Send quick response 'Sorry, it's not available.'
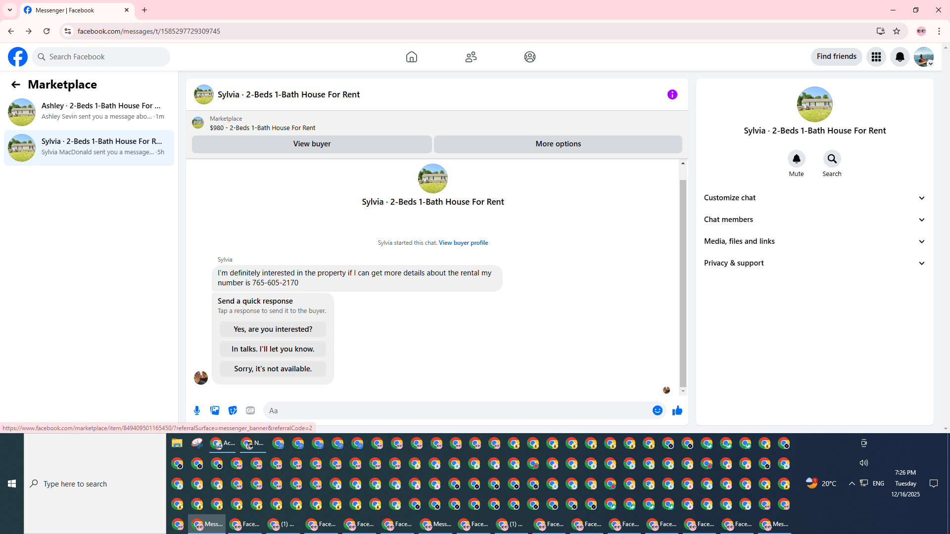 pos(273,369)
